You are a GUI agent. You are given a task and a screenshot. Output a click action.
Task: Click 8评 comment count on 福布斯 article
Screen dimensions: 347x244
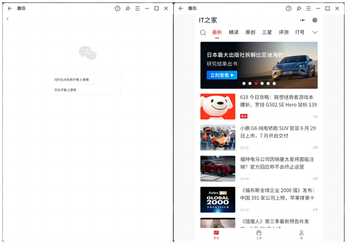coord(315,210)
